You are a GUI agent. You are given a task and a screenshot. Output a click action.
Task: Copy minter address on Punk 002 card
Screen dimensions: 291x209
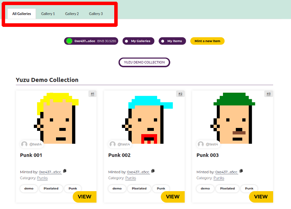pos(153,171)
